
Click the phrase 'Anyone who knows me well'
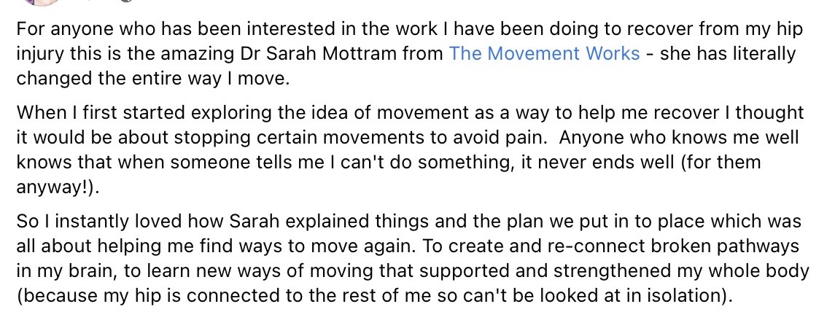click(x=679, y=137)
